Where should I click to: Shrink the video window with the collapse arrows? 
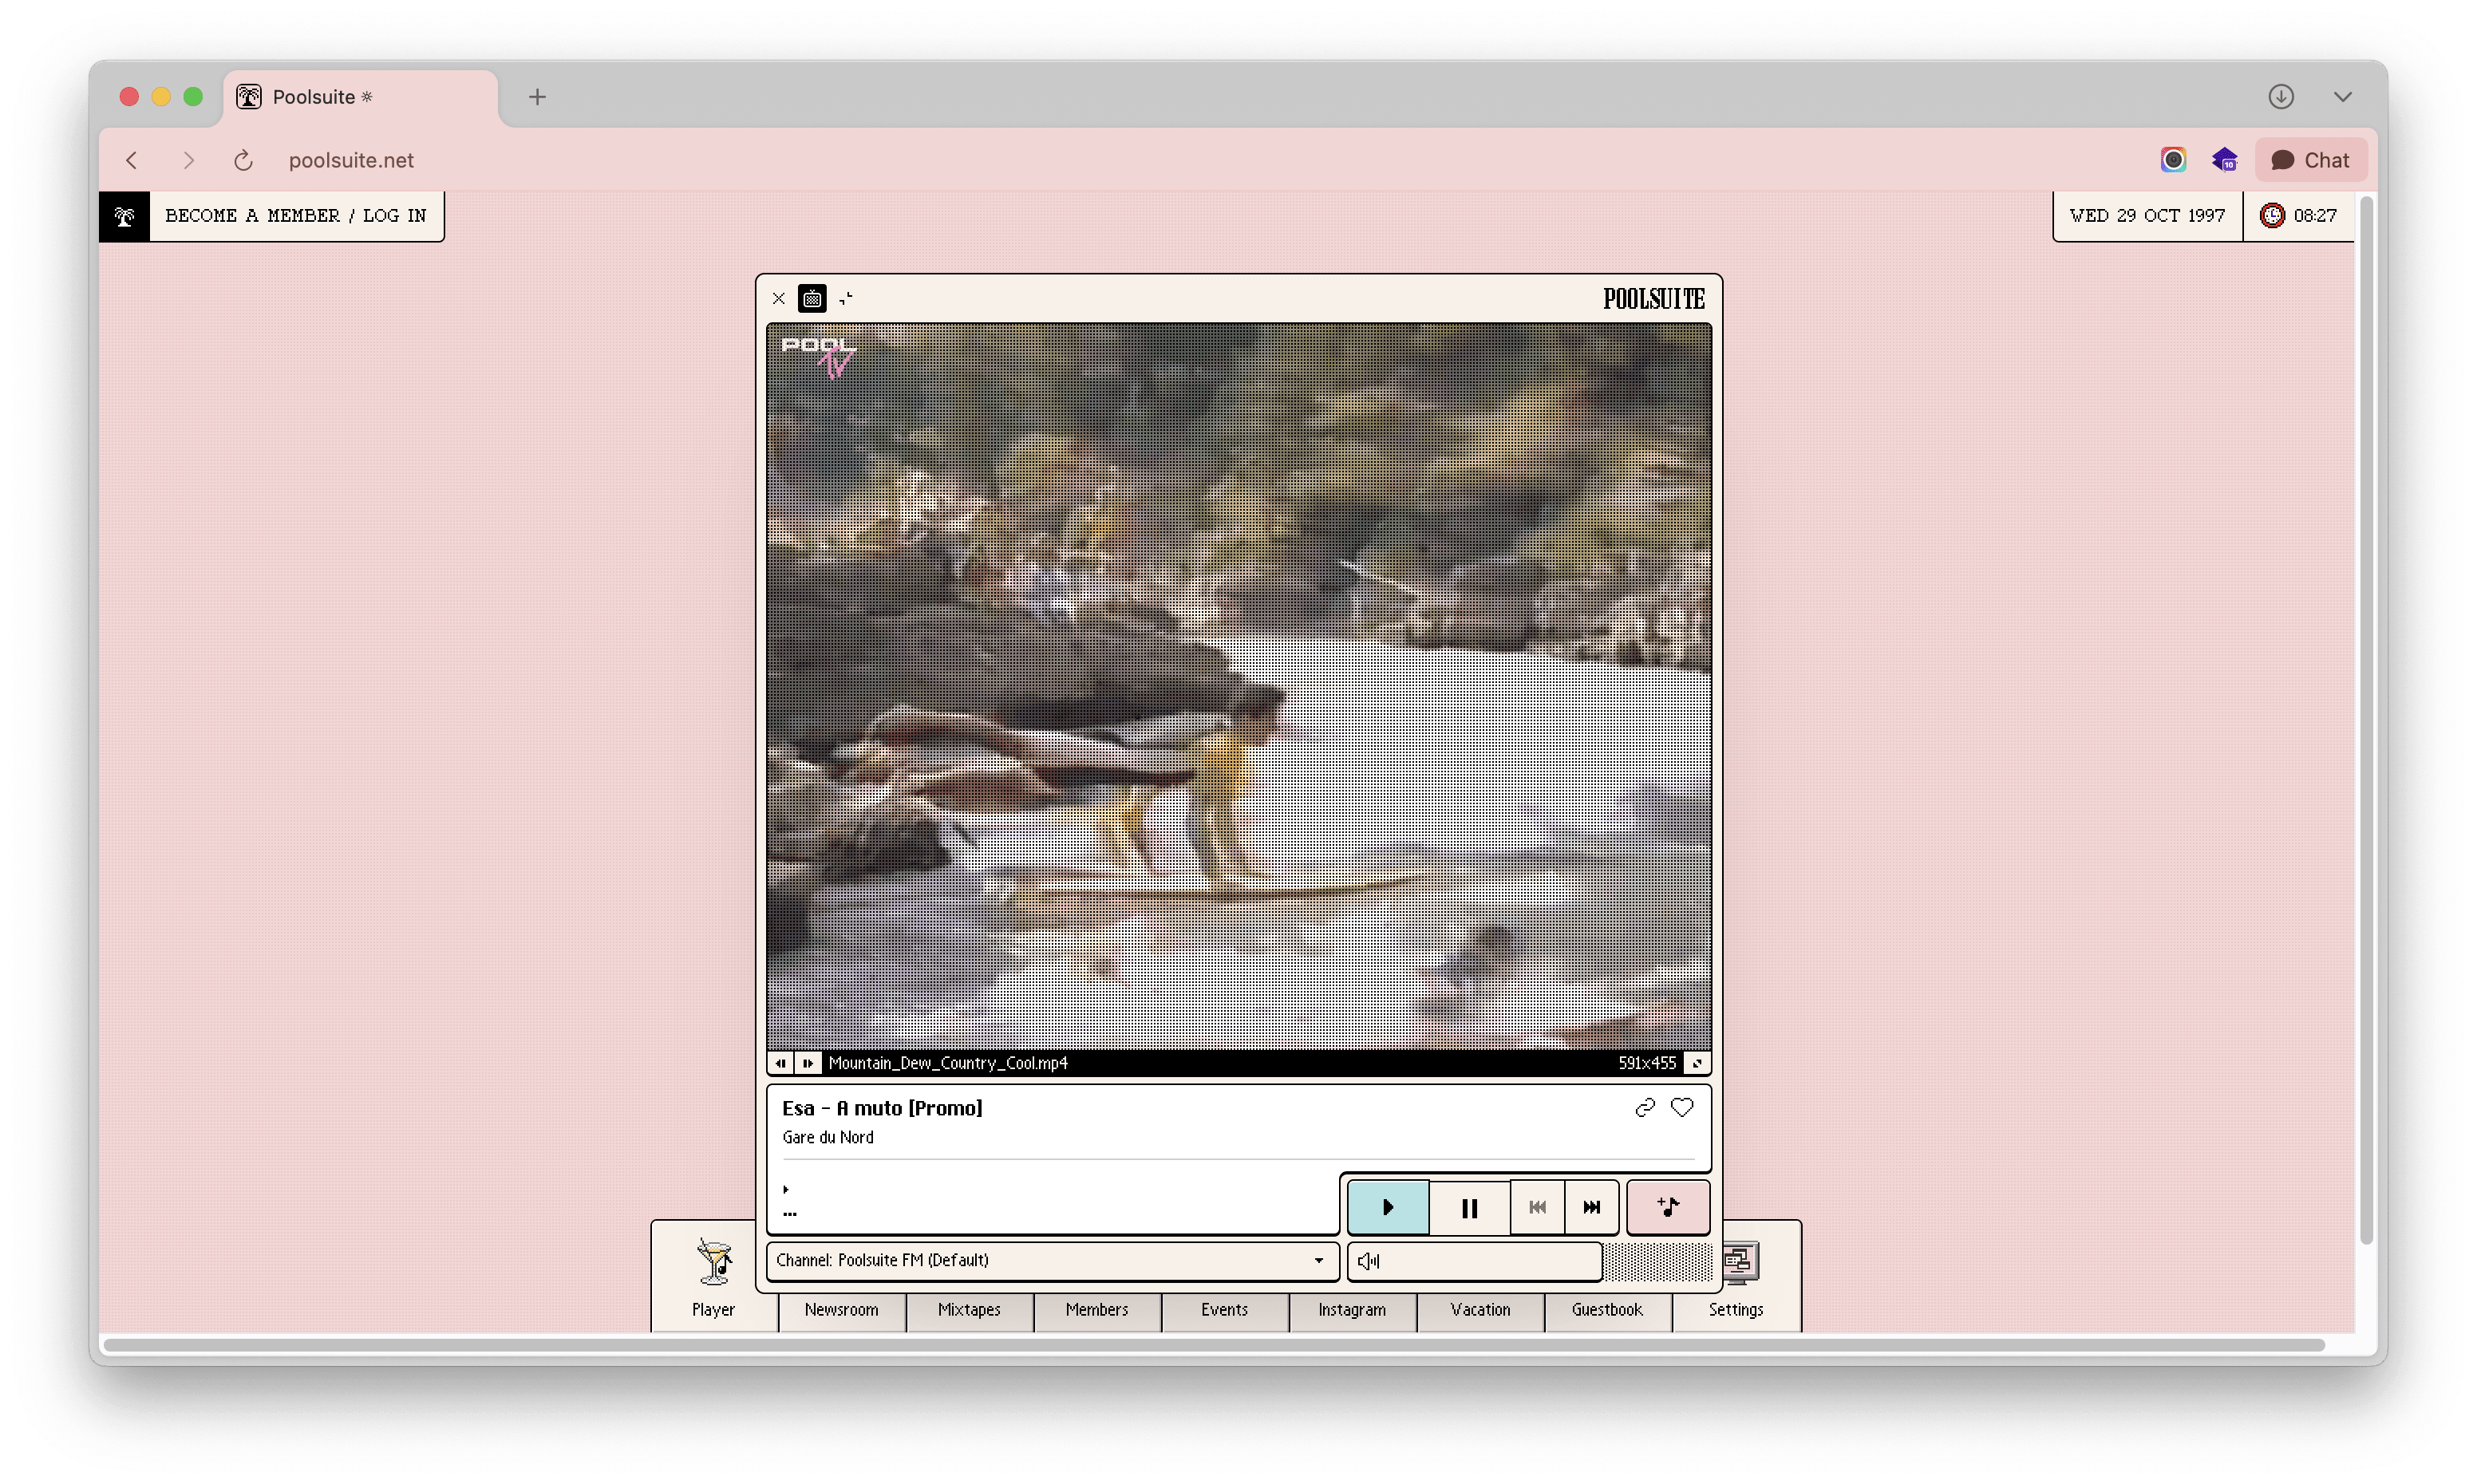tap(846, 298)
